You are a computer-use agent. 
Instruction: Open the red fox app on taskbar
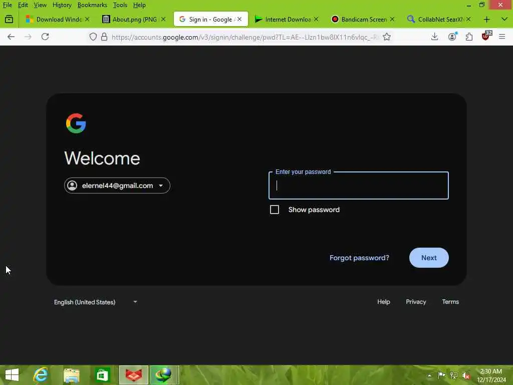133,375
